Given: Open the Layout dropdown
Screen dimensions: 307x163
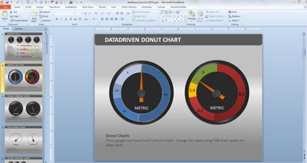Looking at the screenshot, I should pos(45,12).
